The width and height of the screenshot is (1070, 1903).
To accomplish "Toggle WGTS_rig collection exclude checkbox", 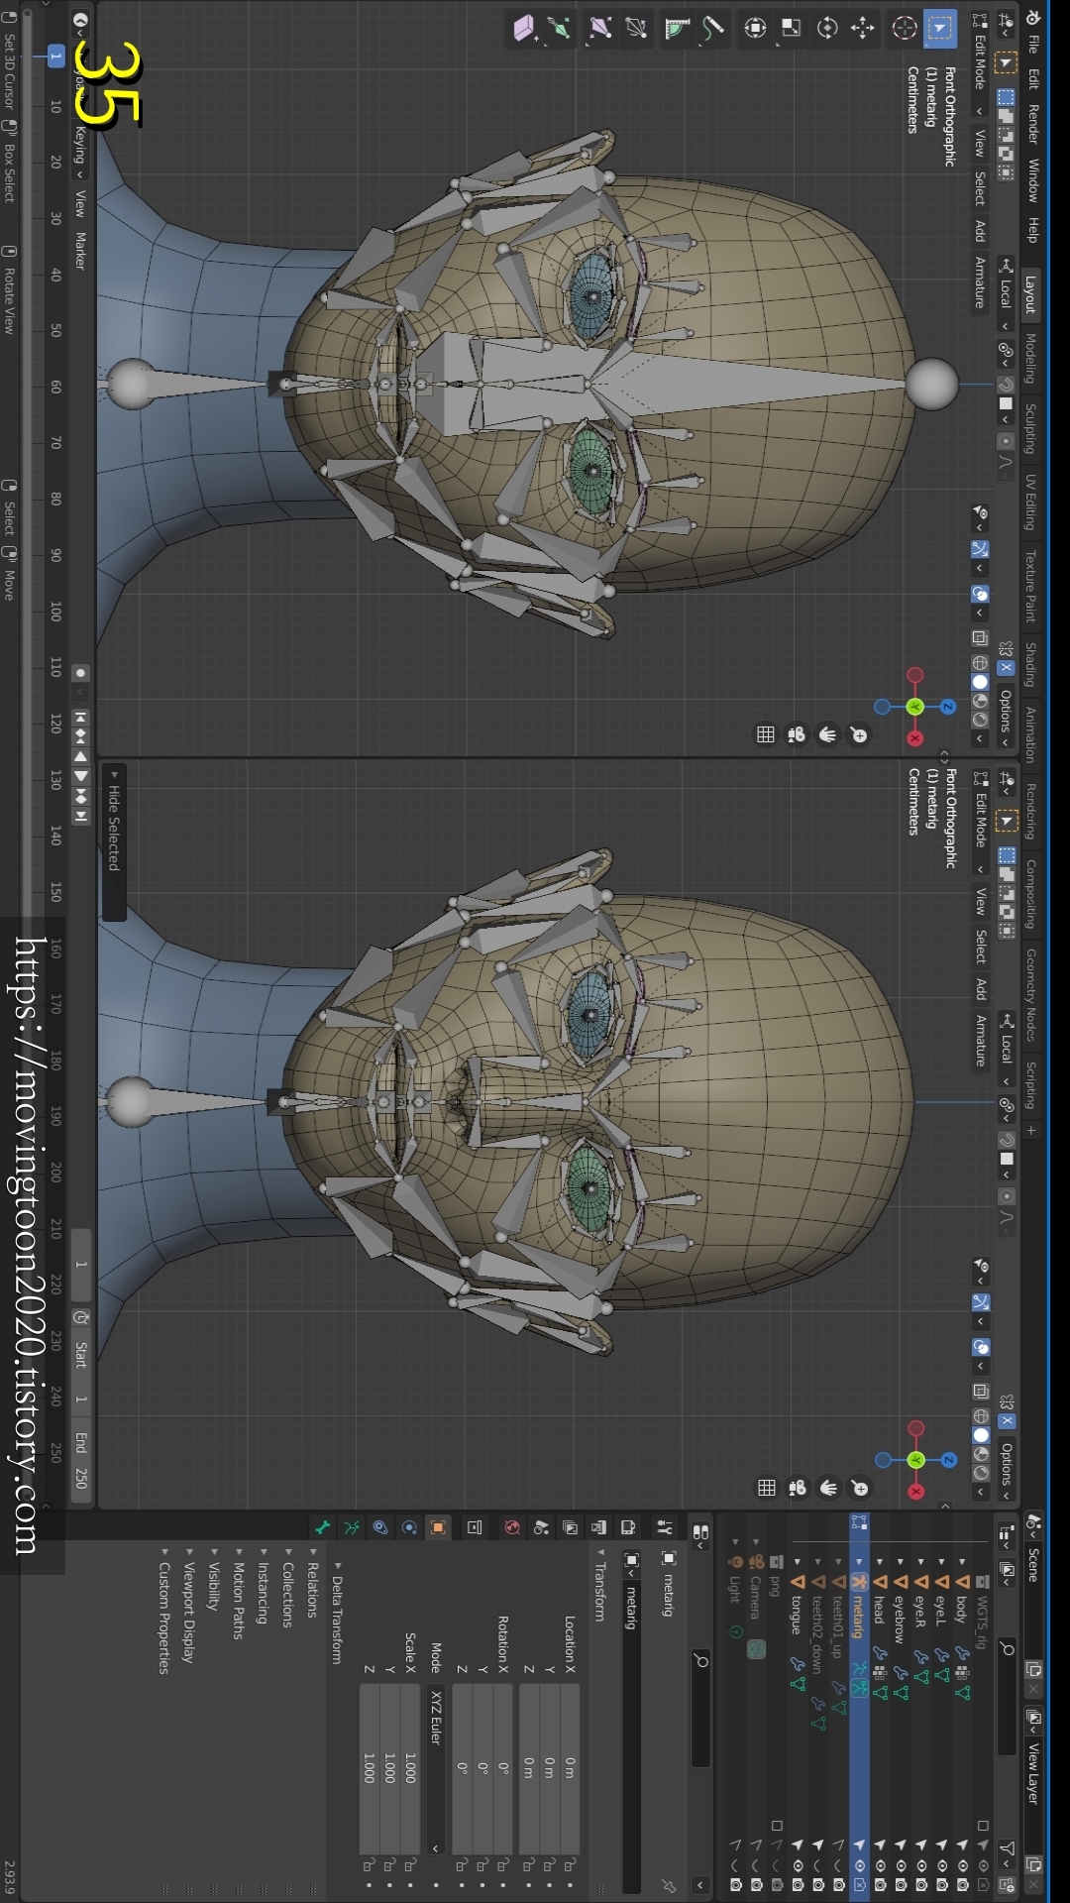I will pos(983,1825).
